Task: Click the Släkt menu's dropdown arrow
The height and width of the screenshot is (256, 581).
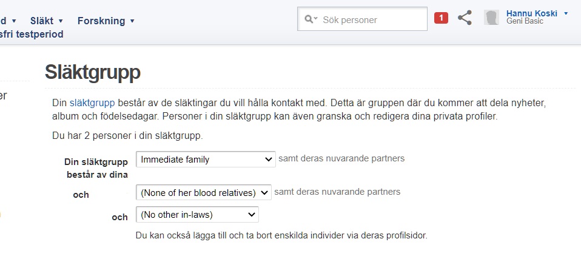Action: click(x=61, y=21)
